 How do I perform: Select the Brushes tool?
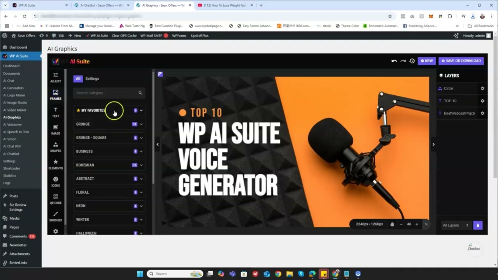tap(56, 217)
